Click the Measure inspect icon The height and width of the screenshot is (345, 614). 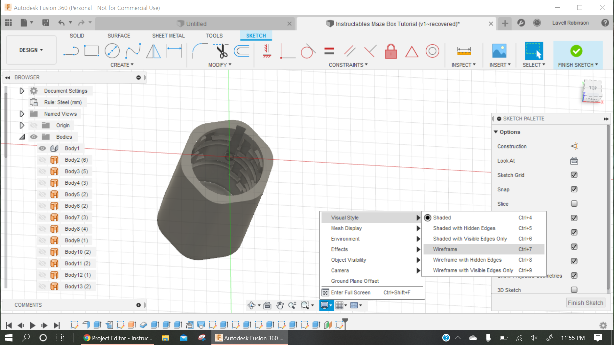(464, 51)
